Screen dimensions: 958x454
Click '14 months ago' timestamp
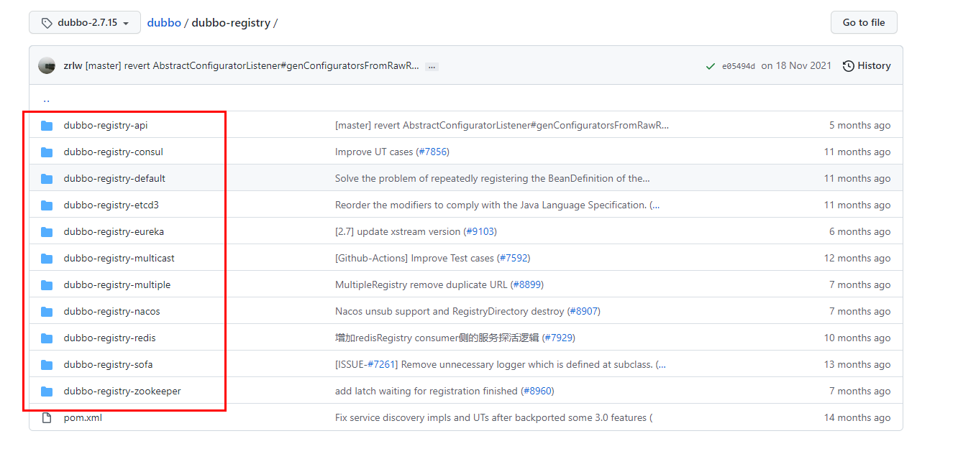[857, 417]
